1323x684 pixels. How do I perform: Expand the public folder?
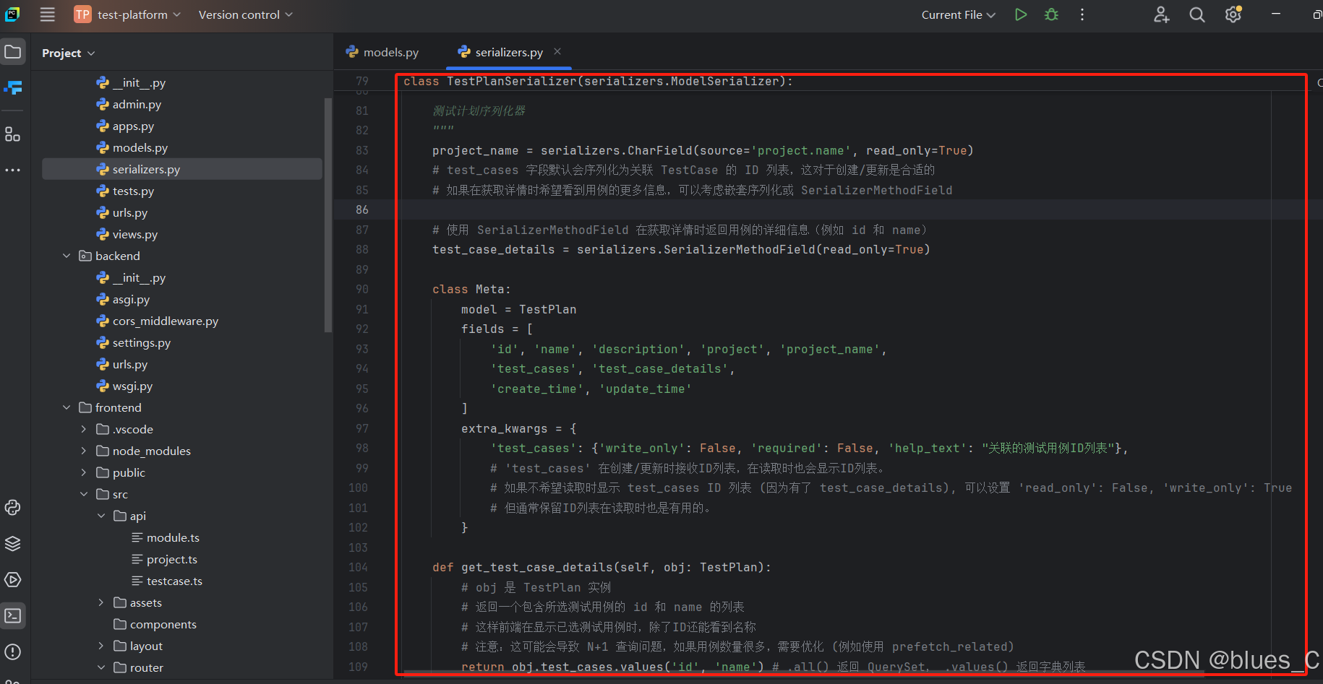click(x=84, y=472)
